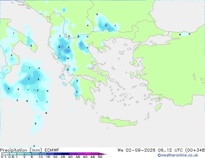Viewport: 205px width, 158px height.
Task: Click the "10" legend scale label
Action: [40, 157]
